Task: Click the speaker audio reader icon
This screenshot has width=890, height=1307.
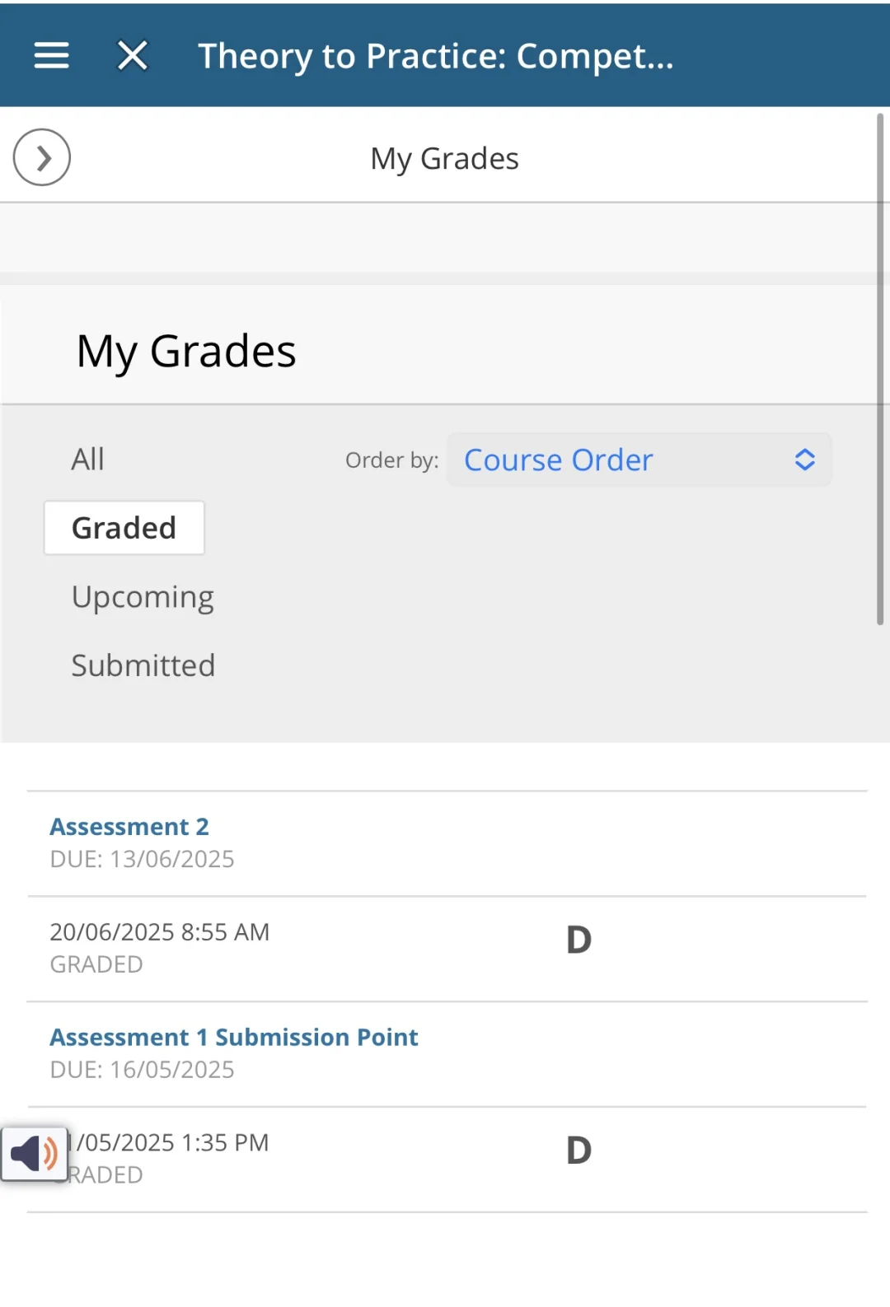Action: 34,1154
